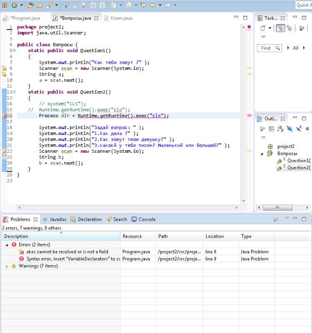Collapse the Вопросы class node in Outline

click(262, 154)
